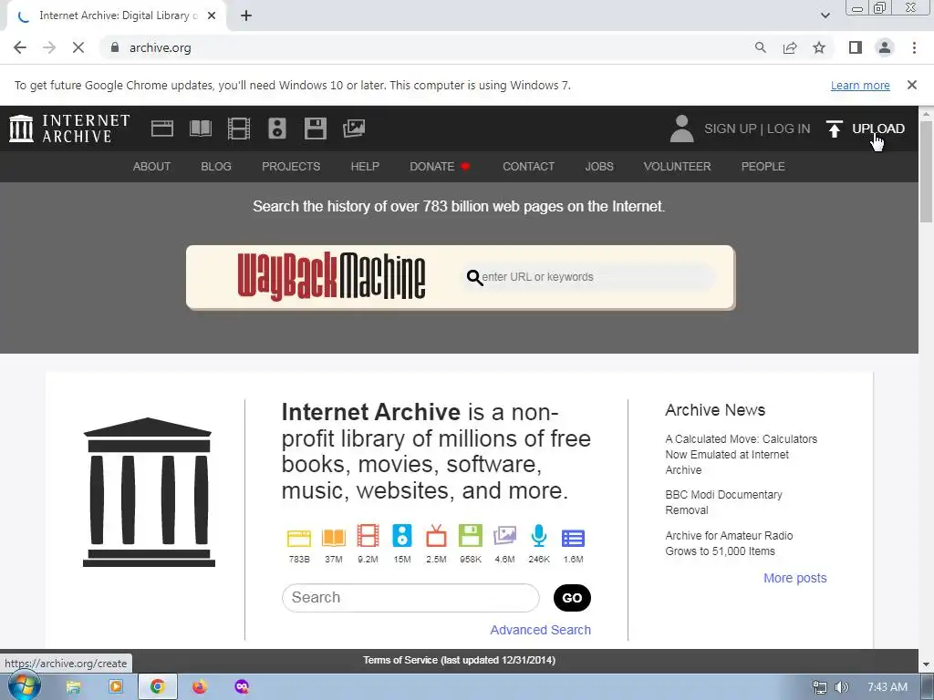Select the green software icon labeled 958K
Image resolution: width=934 pixels, height=700 pixels.
click(x=471, y=536)
